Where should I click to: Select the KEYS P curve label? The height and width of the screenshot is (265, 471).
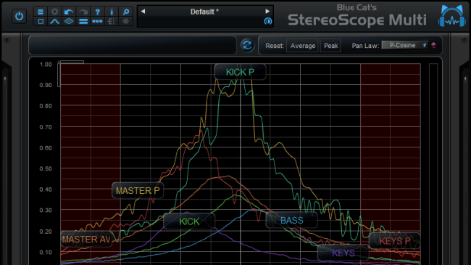[x=394, y=241]
